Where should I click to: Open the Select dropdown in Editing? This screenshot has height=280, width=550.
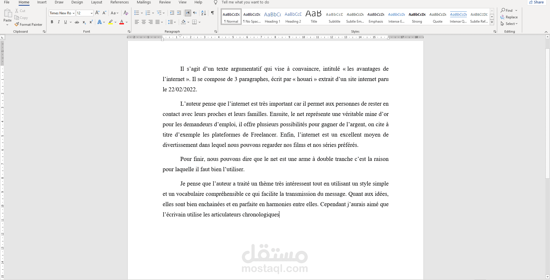509,24
